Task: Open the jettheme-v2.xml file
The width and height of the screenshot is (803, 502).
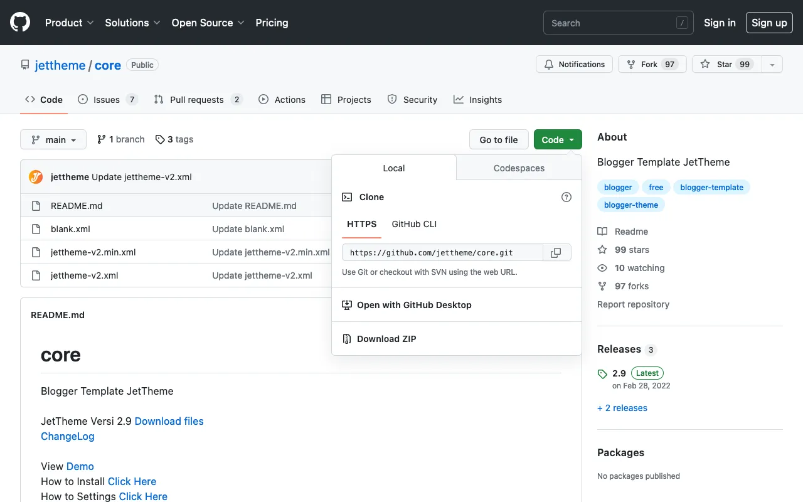Action: (x=85, y=275)
